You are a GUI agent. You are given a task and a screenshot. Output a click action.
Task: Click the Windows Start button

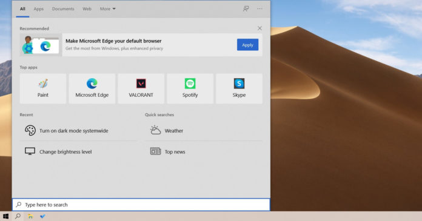pyautogui.click(x=5, y=216)
